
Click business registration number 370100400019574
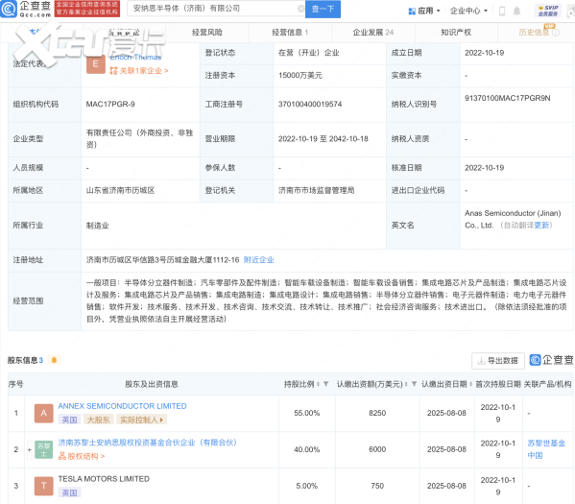310,105
